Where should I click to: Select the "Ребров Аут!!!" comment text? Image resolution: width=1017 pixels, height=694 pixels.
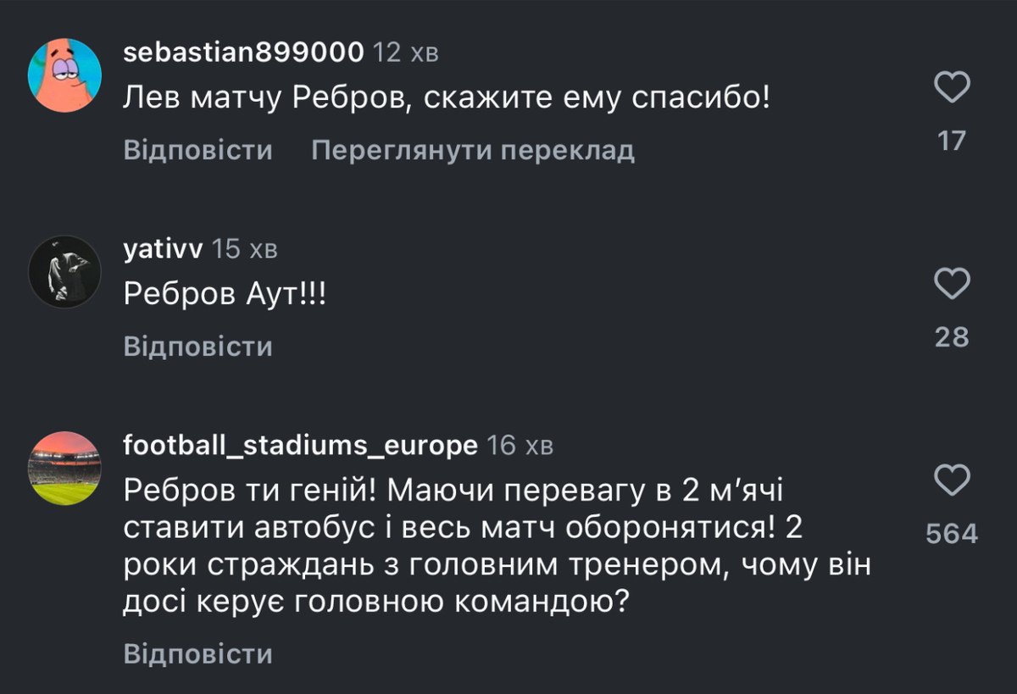(x=225, y=295)
